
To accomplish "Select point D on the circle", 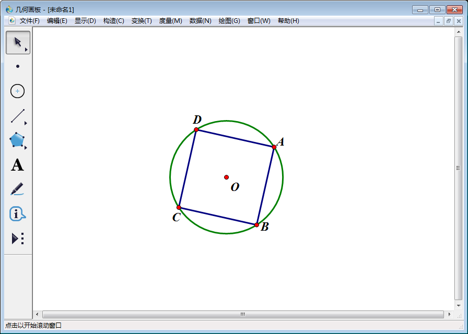I will click(196, 130).
